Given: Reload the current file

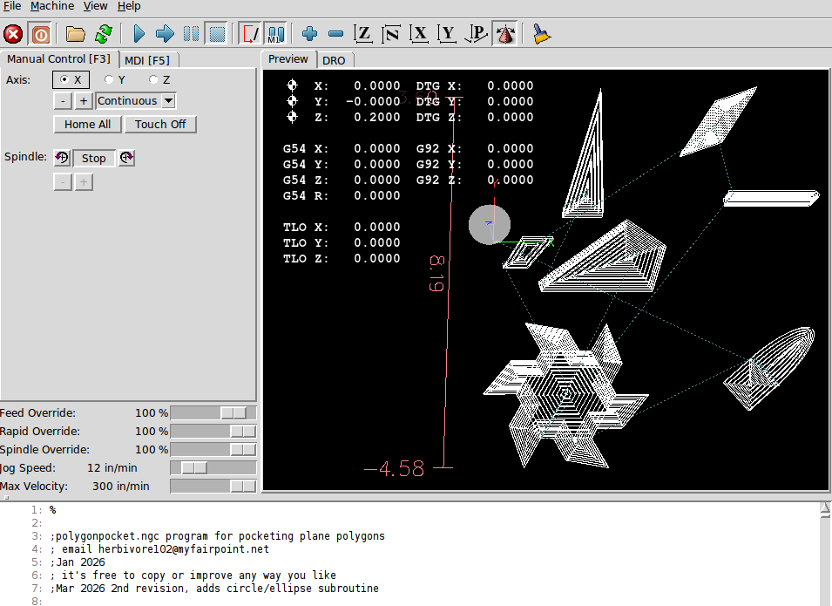Looking at the screenshot, I should 104,34.
